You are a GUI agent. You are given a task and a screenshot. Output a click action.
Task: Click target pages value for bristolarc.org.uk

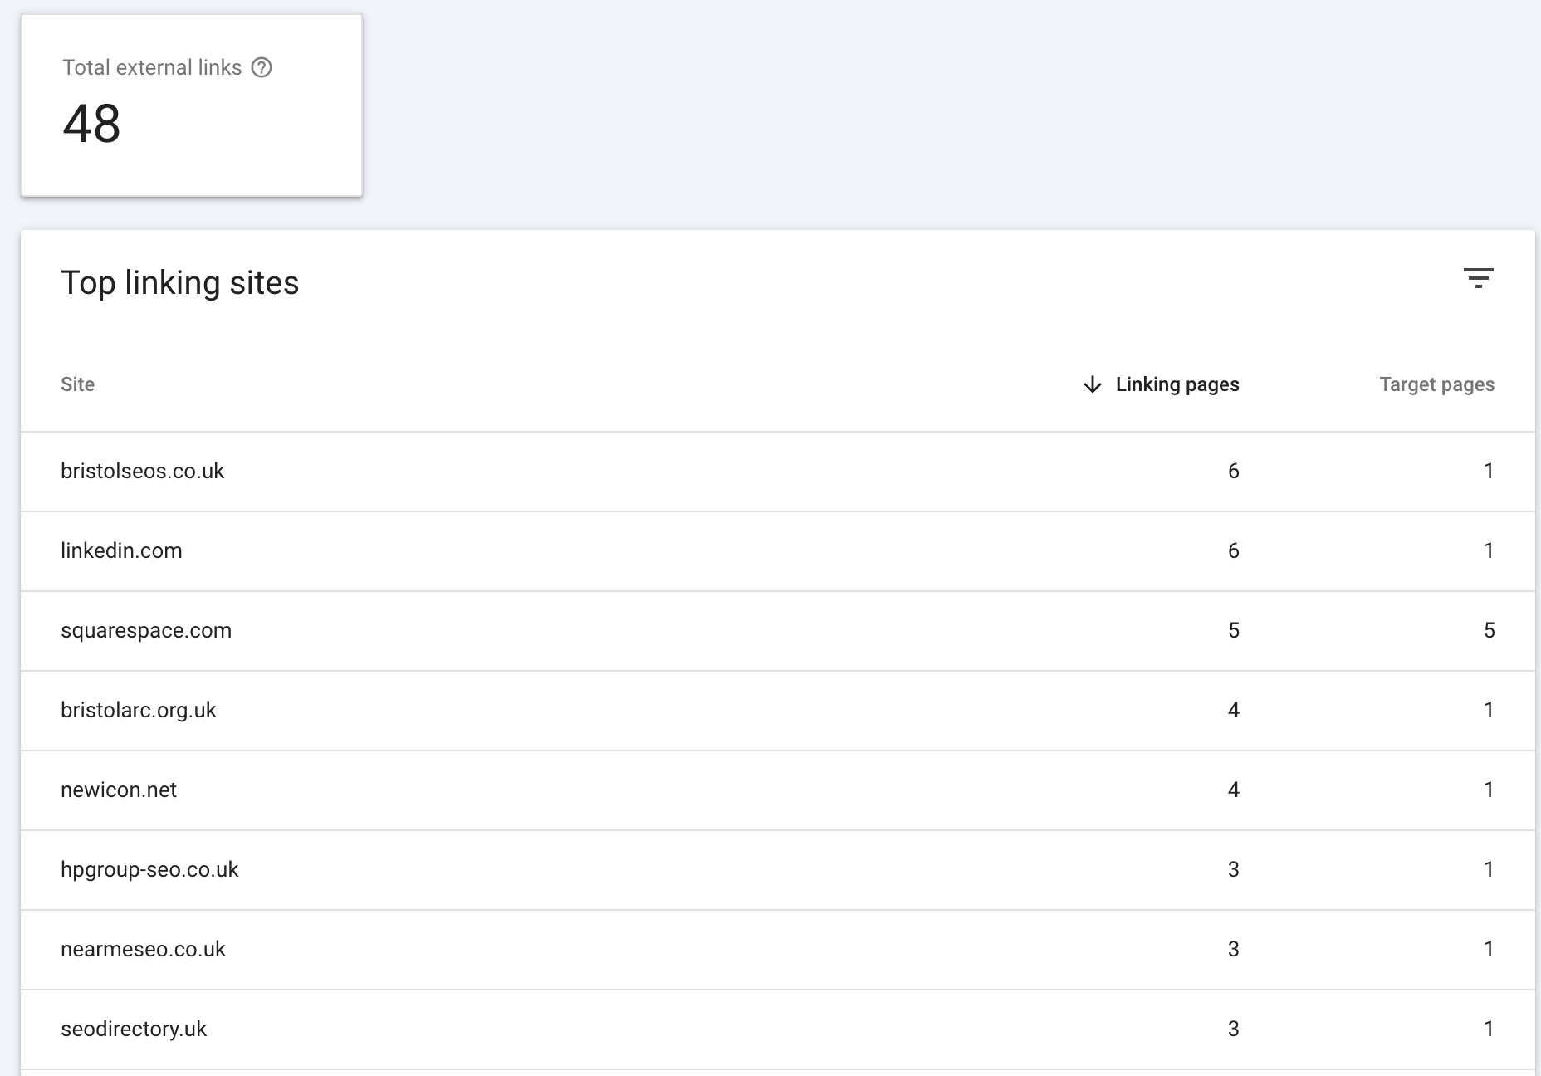[x=1489, y=711]
